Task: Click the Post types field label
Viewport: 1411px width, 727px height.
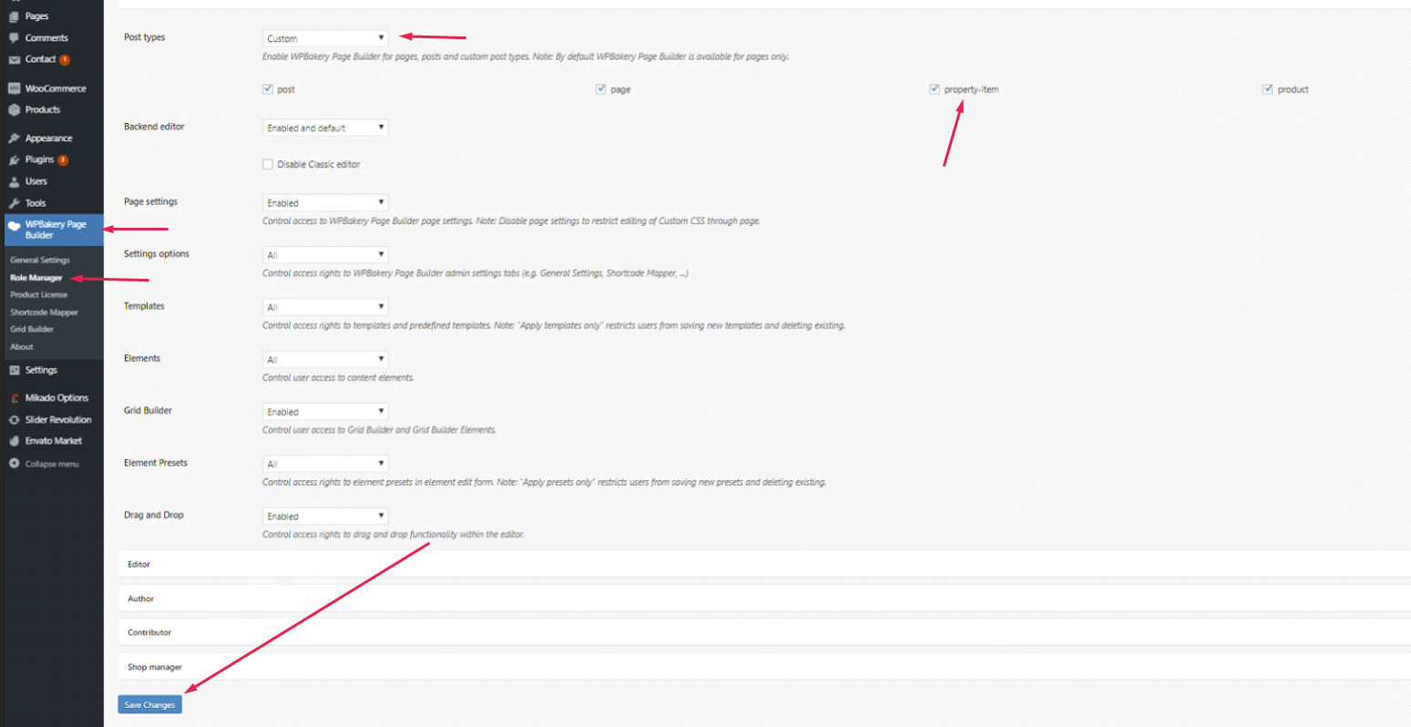Action: point(145,37)
